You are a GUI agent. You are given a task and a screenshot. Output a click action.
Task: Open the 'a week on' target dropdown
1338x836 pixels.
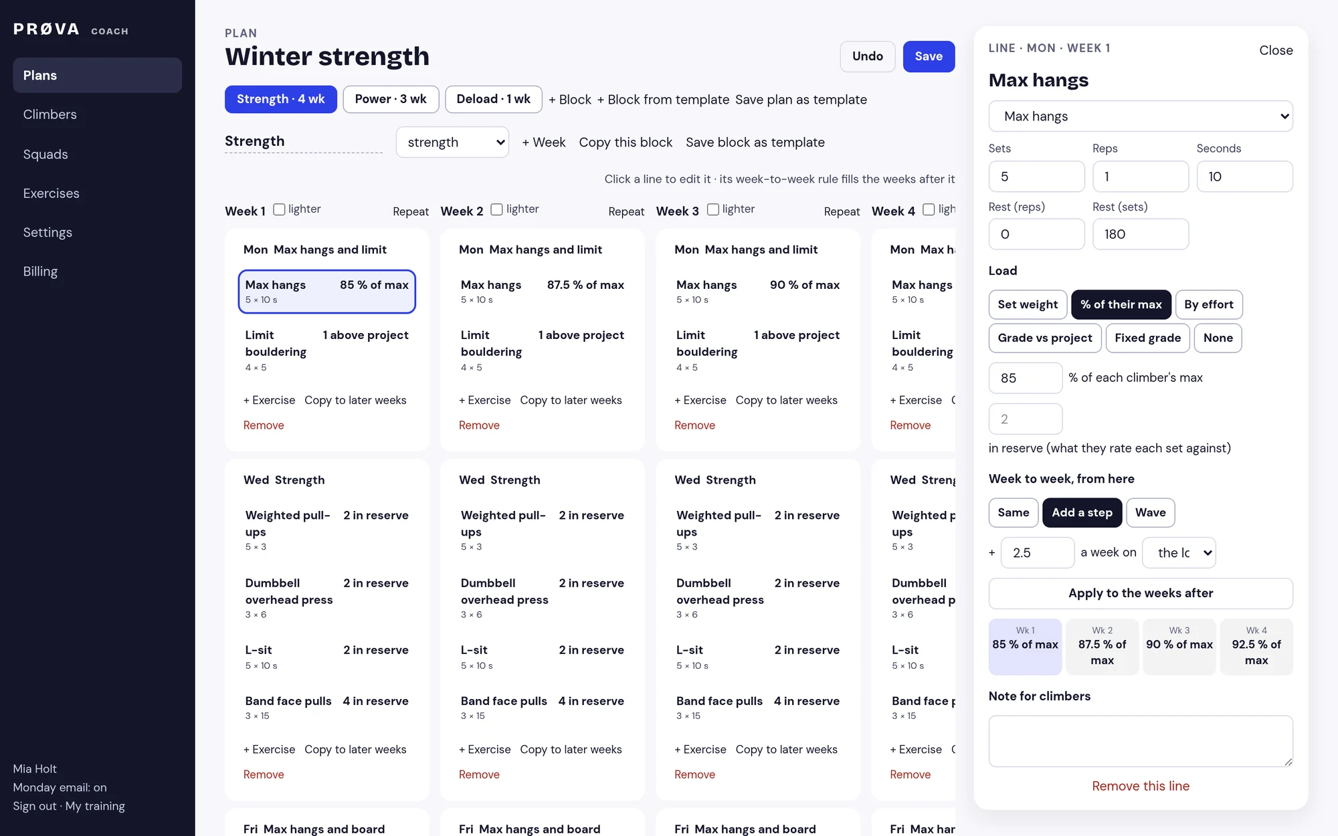[x=1178, y=552]
